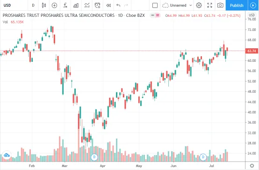
Task: Change the D daily interval selector
Action: tap(33, 5)
